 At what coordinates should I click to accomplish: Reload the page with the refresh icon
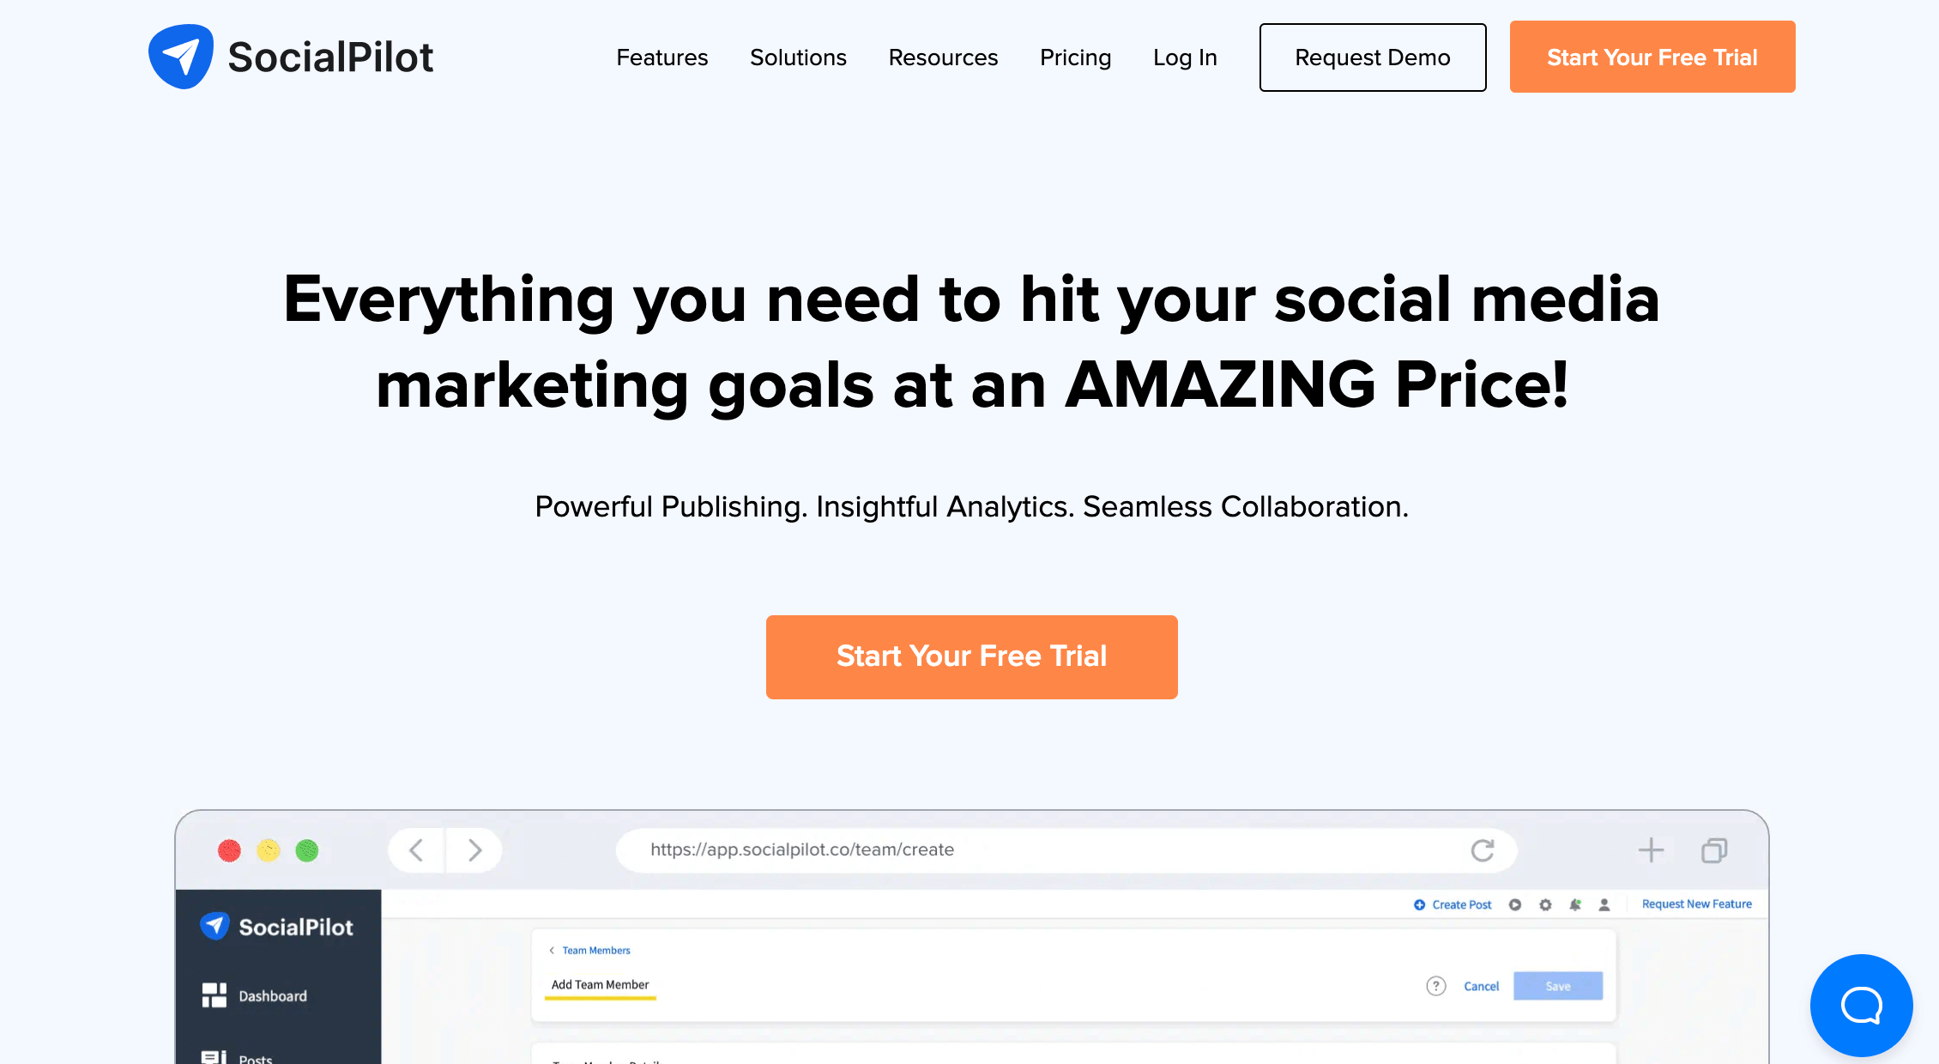pyautogui.click(x=1483, y=850)
